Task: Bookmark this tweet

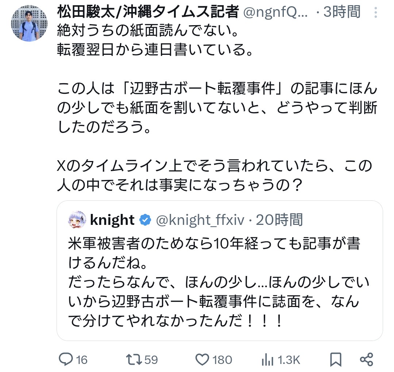Action: (335, 360)
